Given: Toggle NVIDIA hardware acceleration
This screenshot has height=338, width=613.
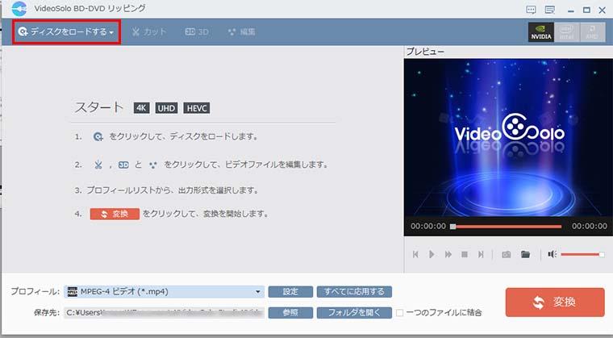Looking at the screenshot, I should [540, 31].
